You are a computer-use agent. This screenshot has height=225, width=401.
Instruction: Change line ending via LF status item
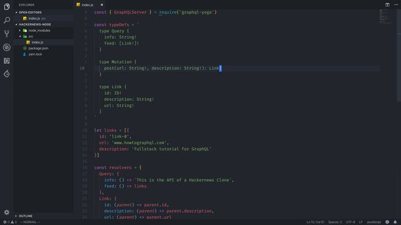(x=361, y=222)
